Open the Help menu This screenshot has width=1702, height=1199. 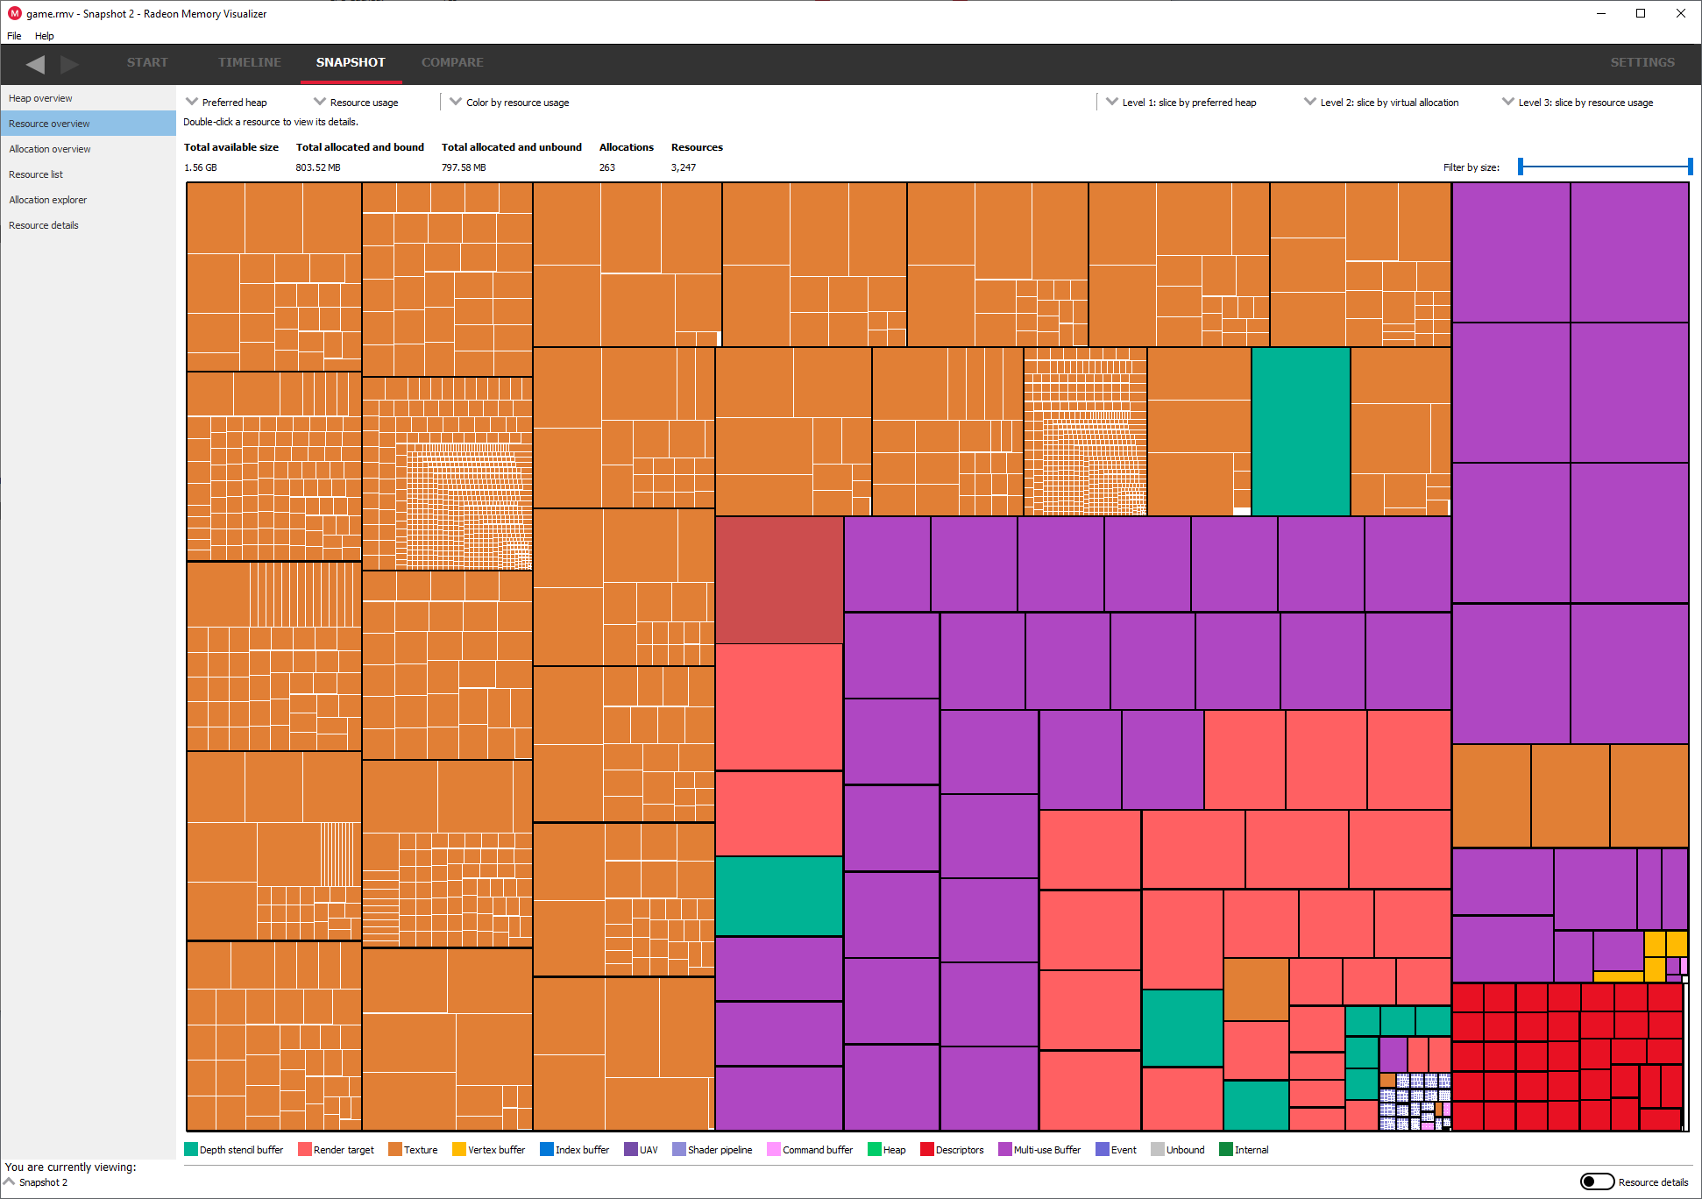(44, 36)
